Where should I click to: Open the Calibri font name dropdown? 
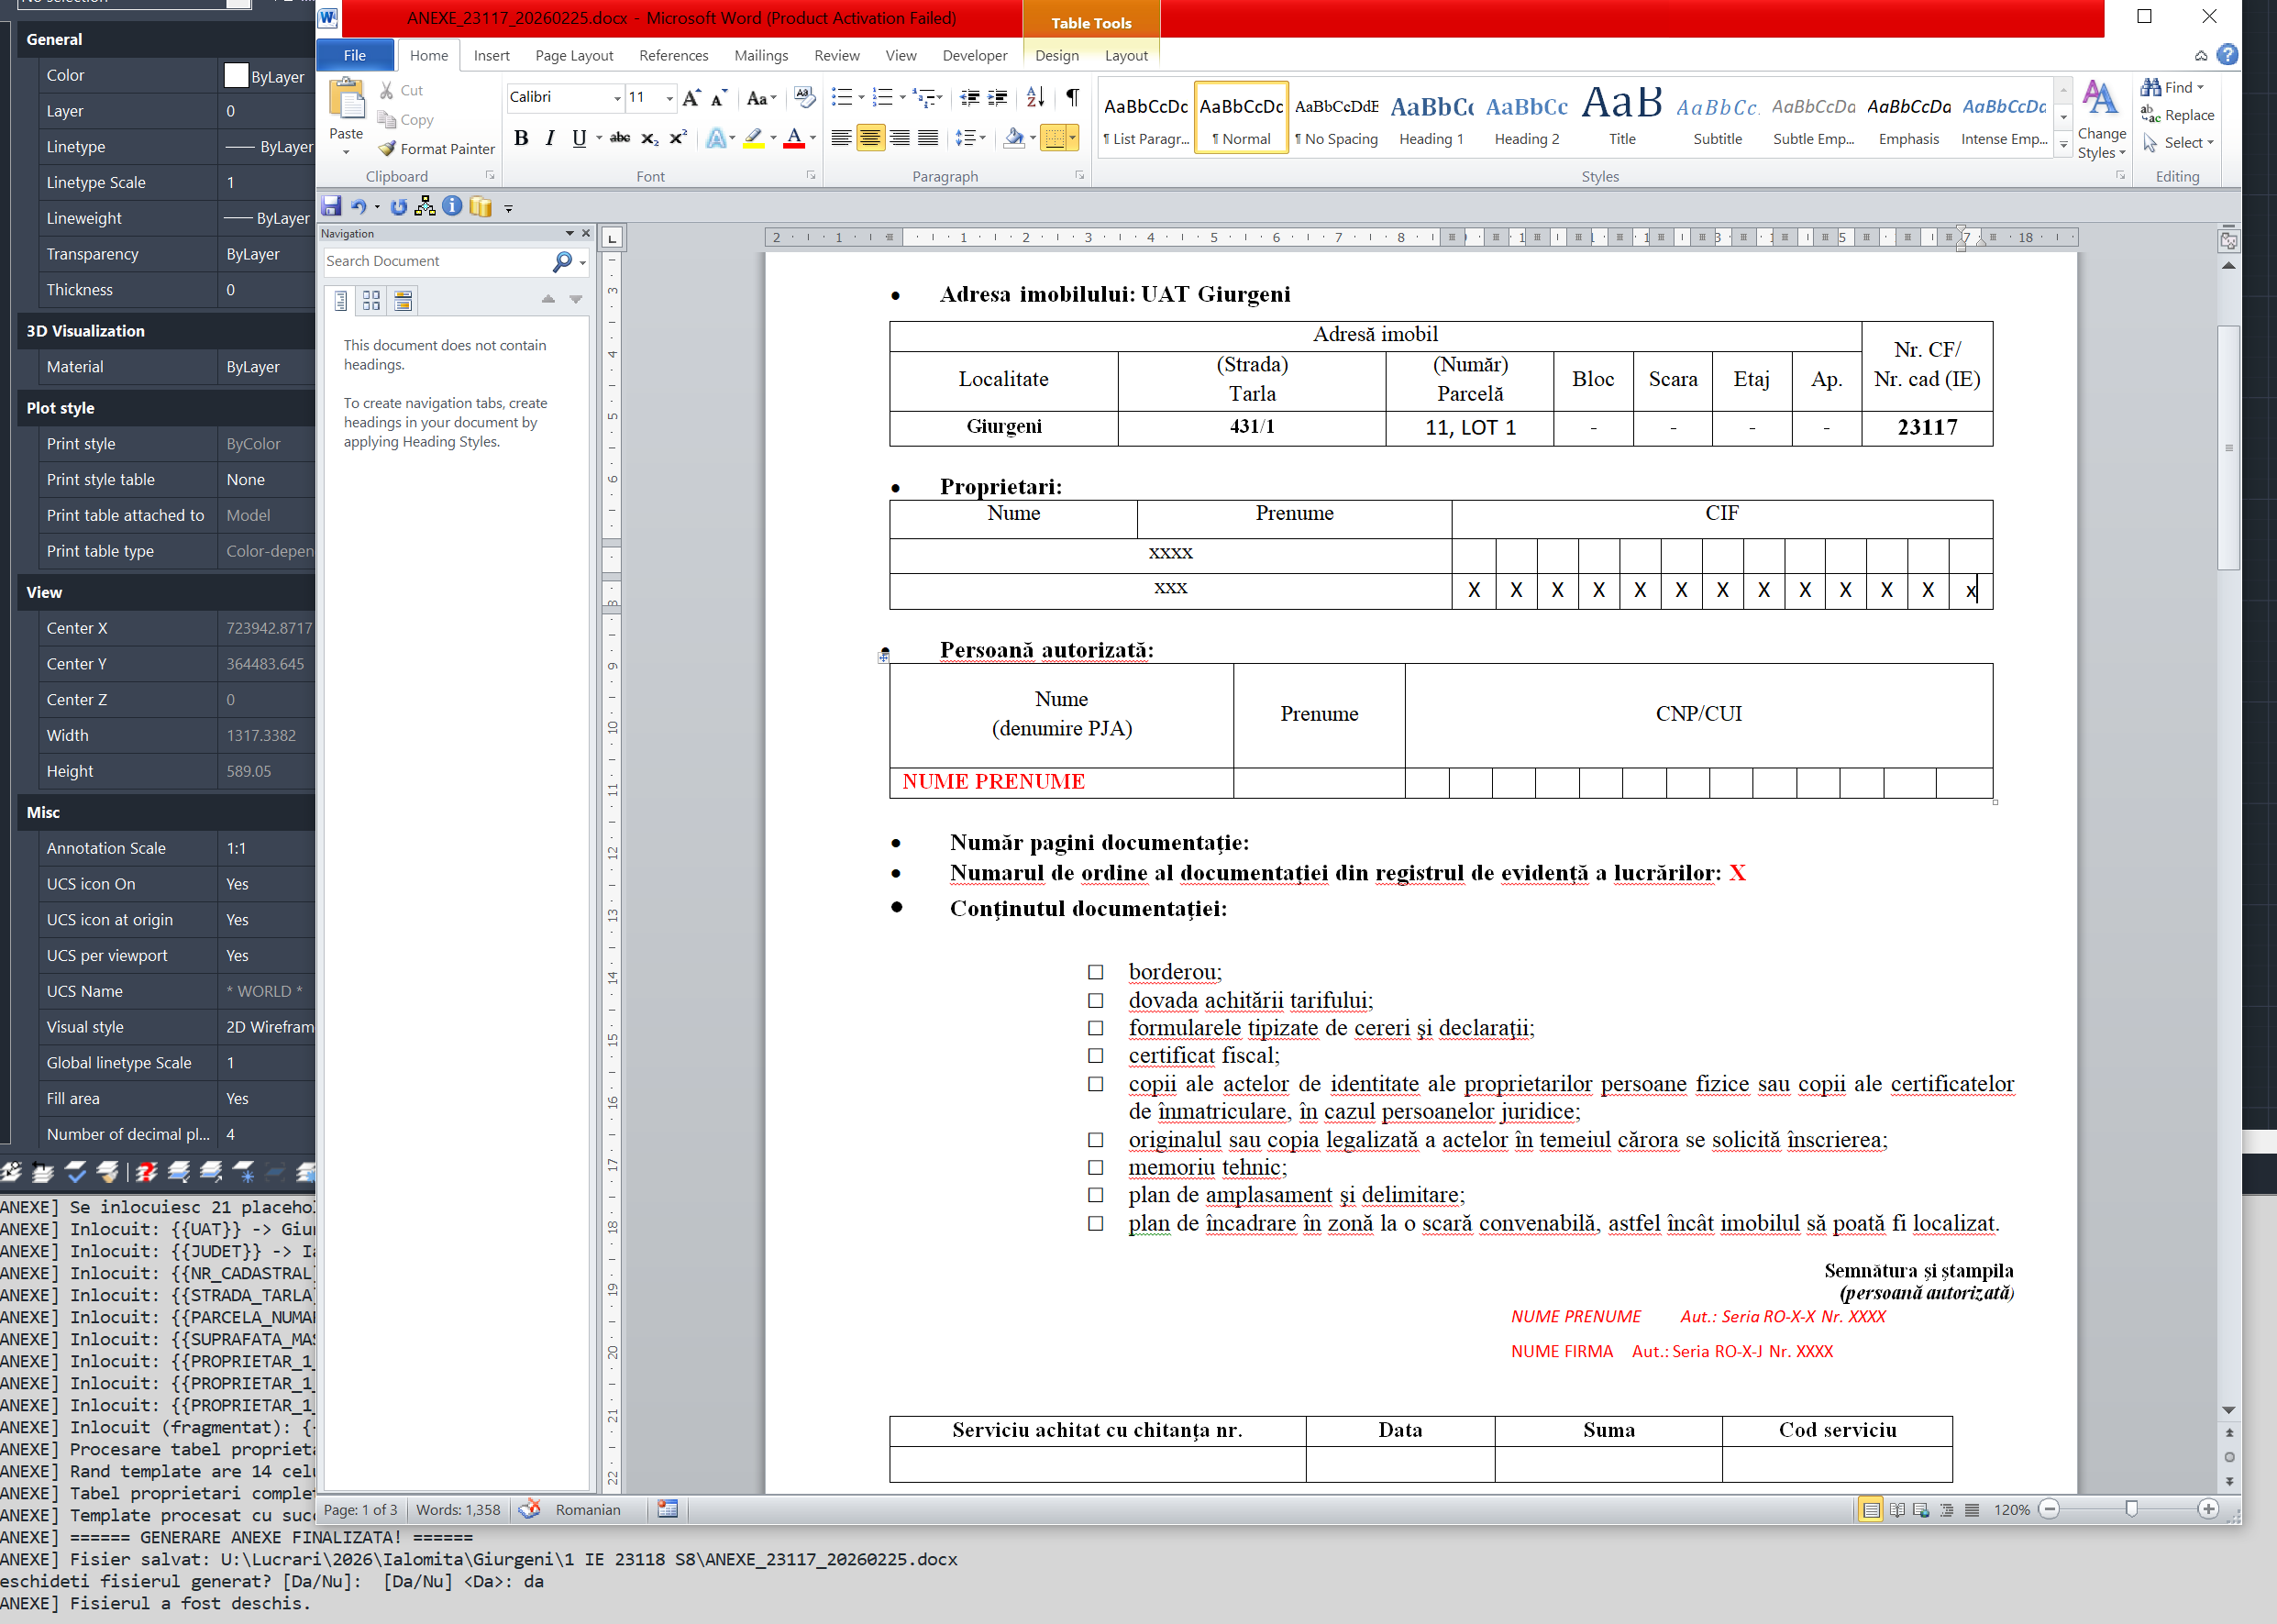point(617,98)
